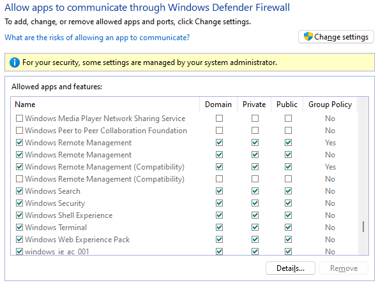Check Windows Media Player Network Sharing Domain box
Viewport: 378px width, 283px height.
[219, 119]
